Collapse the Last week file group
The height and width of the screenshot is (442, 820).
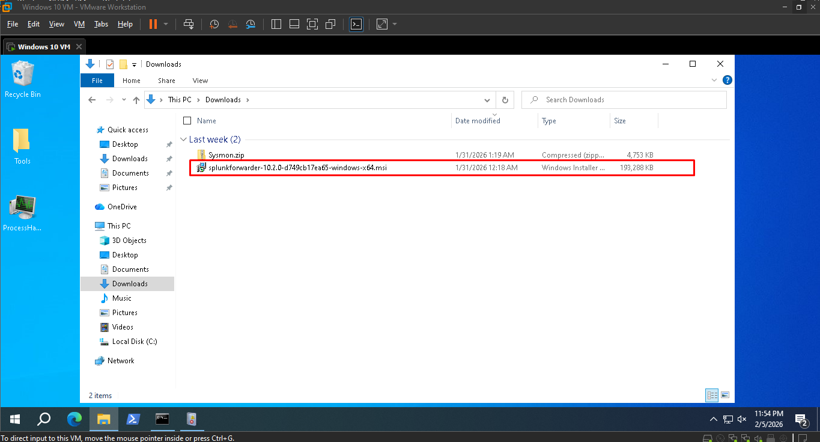pos(183,139)
